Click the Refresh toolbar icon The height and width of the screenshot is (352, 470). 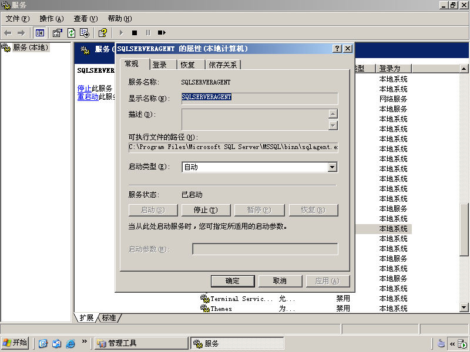click(71, 33)
